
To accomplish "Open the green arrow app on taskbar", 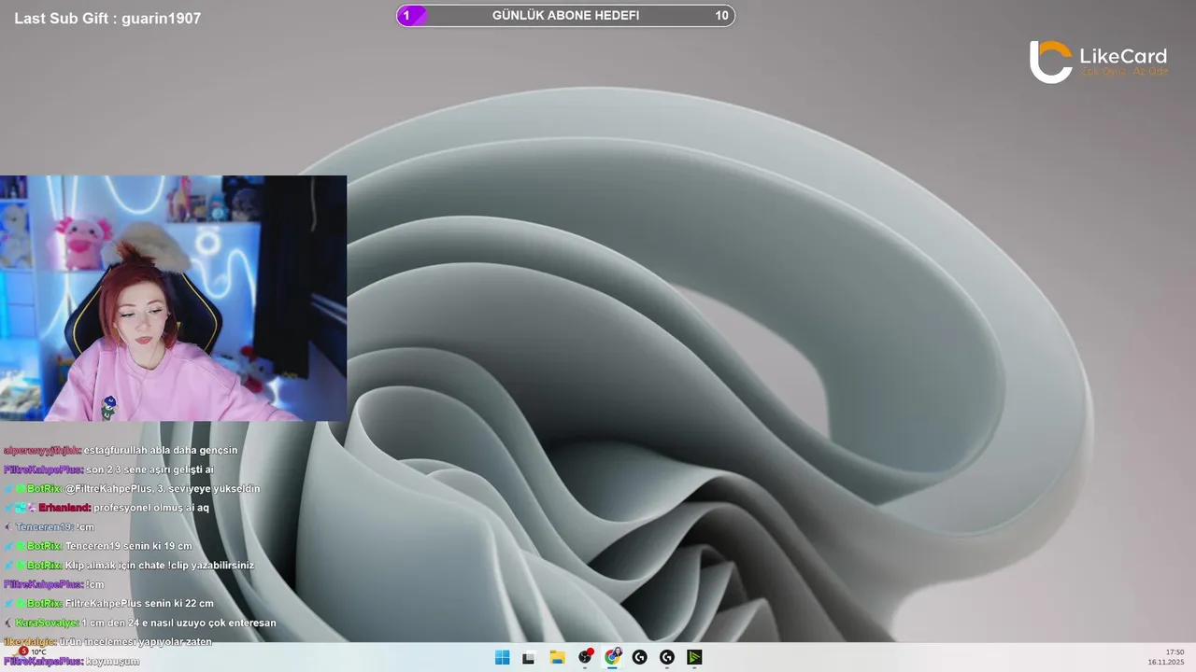I will pos(694,657).
